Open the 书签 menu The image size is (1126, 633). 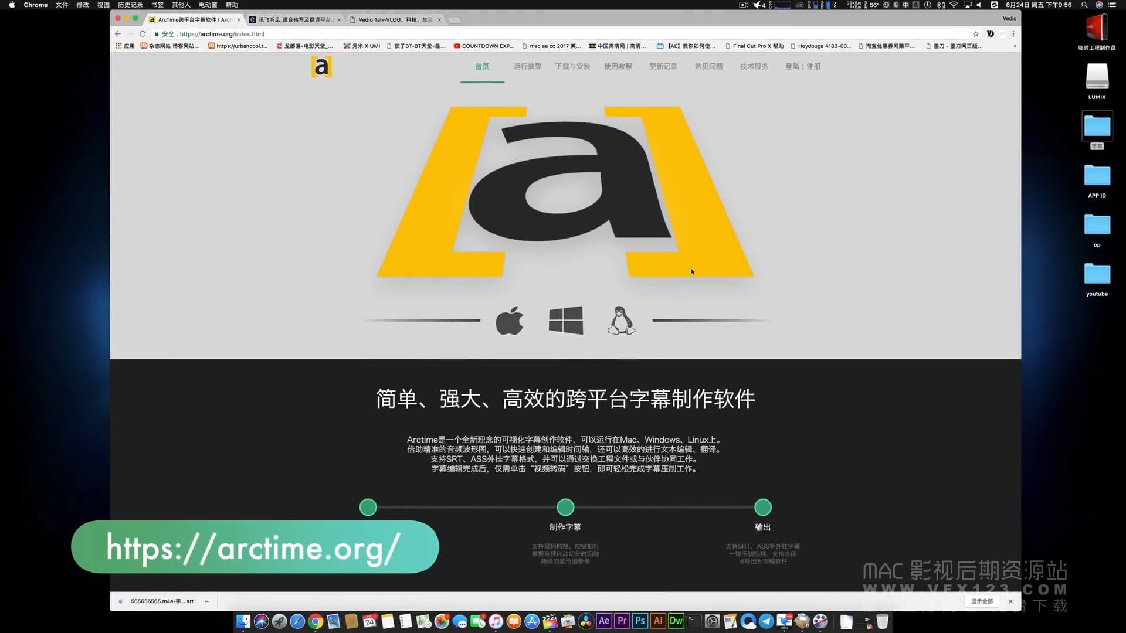click(x=158, y=5)
